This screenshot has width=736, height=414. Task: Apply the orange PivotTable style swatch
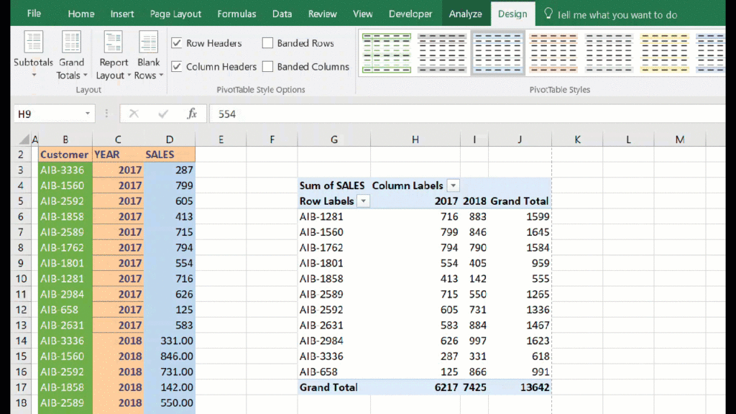coord(553,54)
